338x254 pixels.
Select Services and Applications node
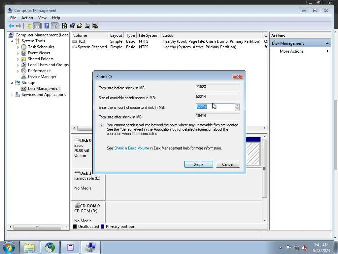pos(44,95)
